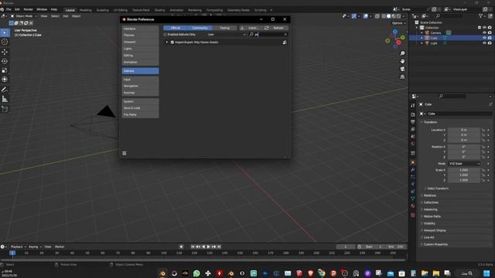Screen dimensions: 495x278
Task: Toggle Collection exclude checkbox in Outliner
Action: click(480, 28)
